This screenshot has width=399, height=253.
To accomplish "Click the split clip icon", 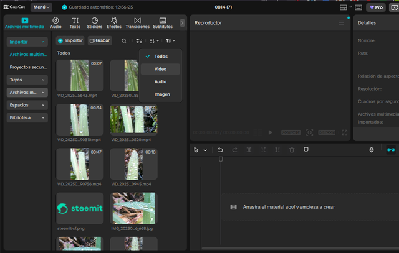I will pos(249,150).
